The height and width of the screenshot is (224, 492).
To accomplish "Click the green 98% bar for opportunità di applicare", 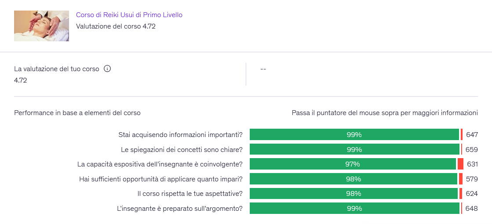I will click(x=354, y=179).
